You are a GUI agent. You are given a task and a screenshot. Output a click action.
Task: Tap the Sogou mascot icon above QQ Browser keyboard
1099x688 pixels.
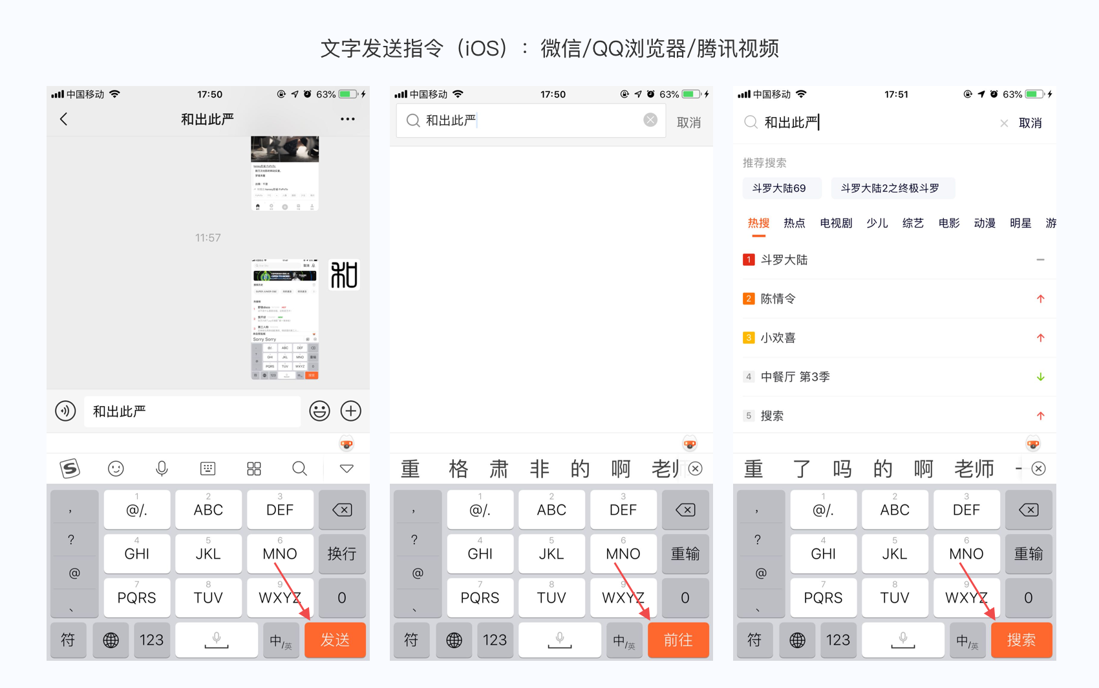coord(690,444)
